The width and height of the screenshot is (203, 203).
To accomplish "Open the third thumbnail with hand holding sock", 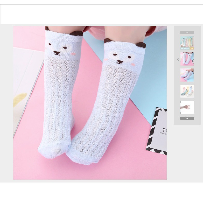I will (187, 75).
